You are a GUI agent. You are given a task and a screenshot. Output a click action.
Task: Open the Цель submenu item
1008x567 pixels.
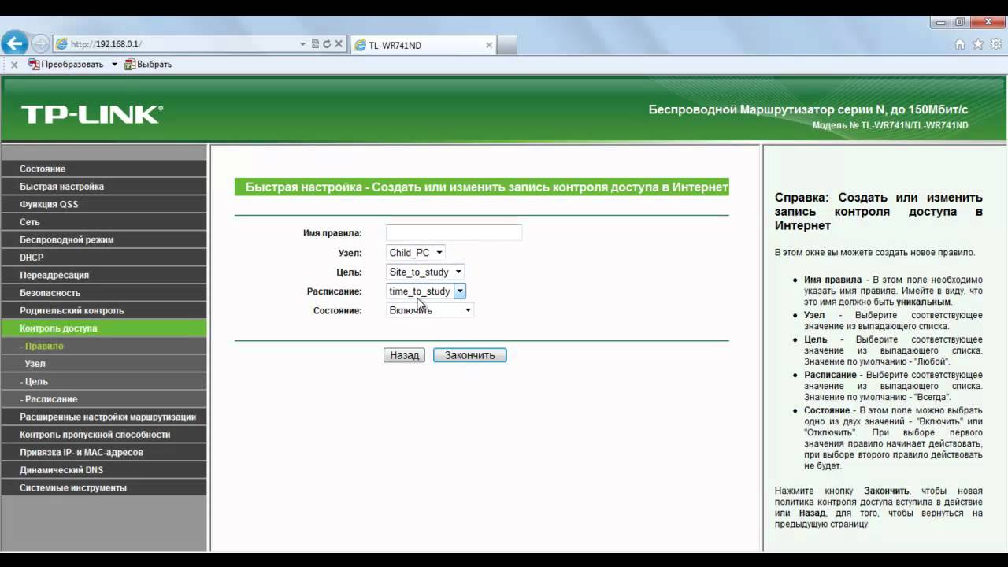tap(103, 381)
